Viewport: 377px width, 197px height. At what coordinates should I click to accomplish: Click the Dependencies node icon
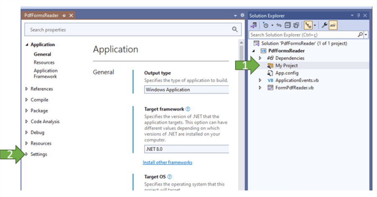coord(270,58)
